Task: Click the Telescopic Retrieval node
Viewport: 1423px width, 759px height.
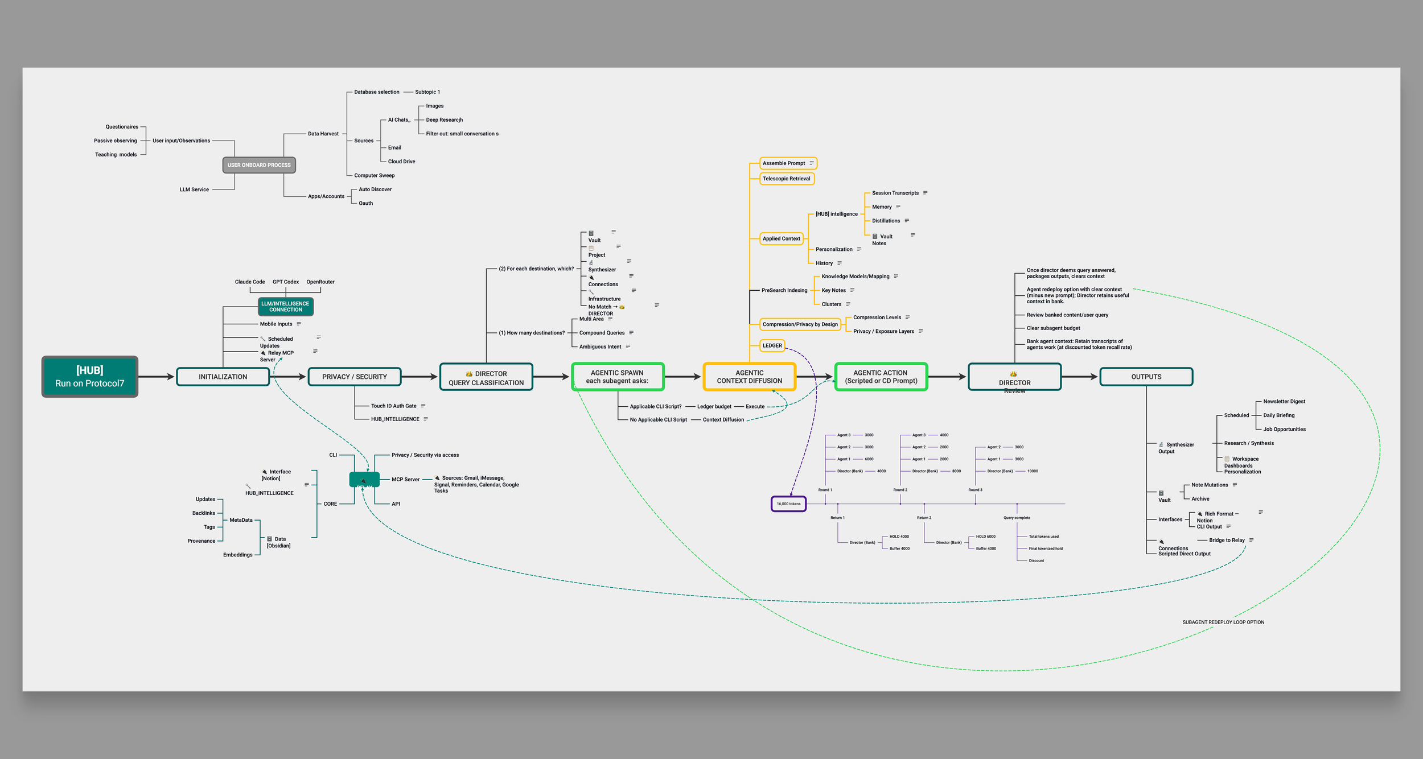Action: [786, 179]
